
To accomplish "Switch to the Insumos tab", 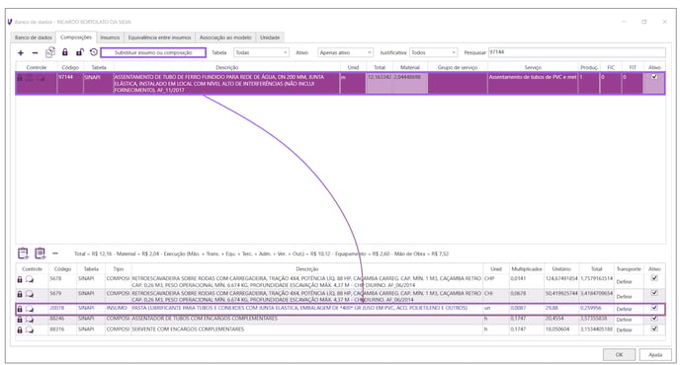I will 110,37.
